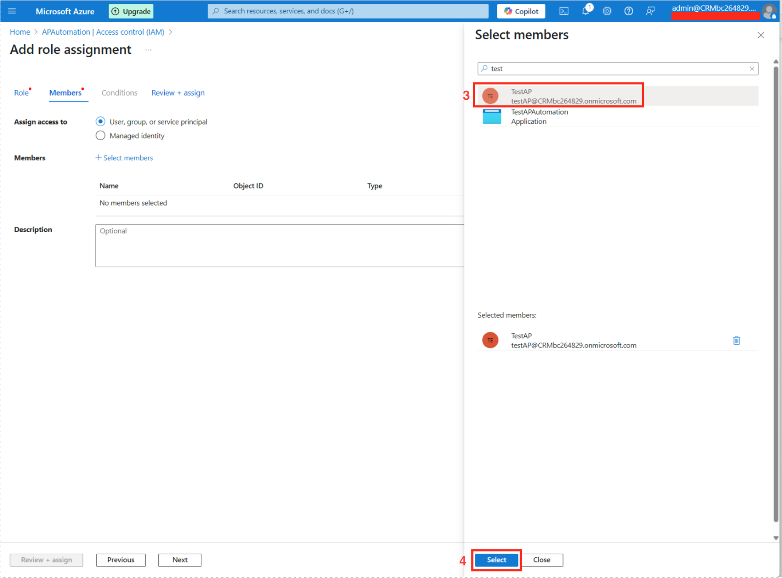Viewport: 782px width, 578px height.
Task: Click the feedback icon in header
Action: click(x=650, y=11)
